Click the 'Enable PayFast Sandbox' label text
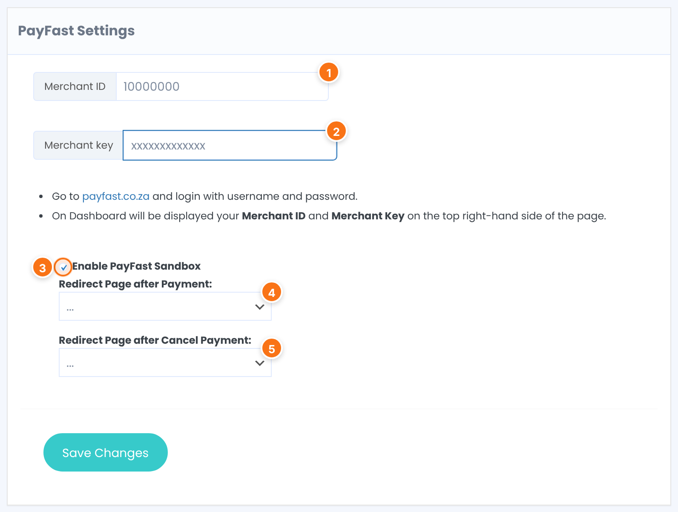Screen dimensions: 678x512 [136, 266]
